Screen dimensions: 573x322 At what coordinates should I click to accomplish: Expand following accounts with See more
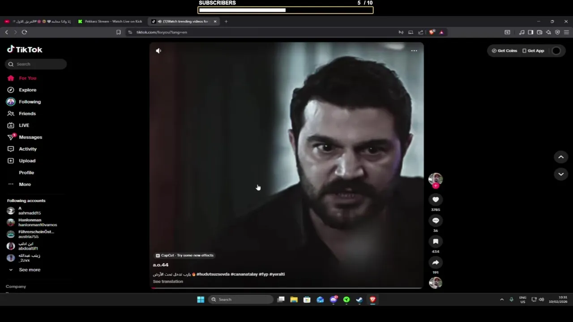tap(25, 270)
